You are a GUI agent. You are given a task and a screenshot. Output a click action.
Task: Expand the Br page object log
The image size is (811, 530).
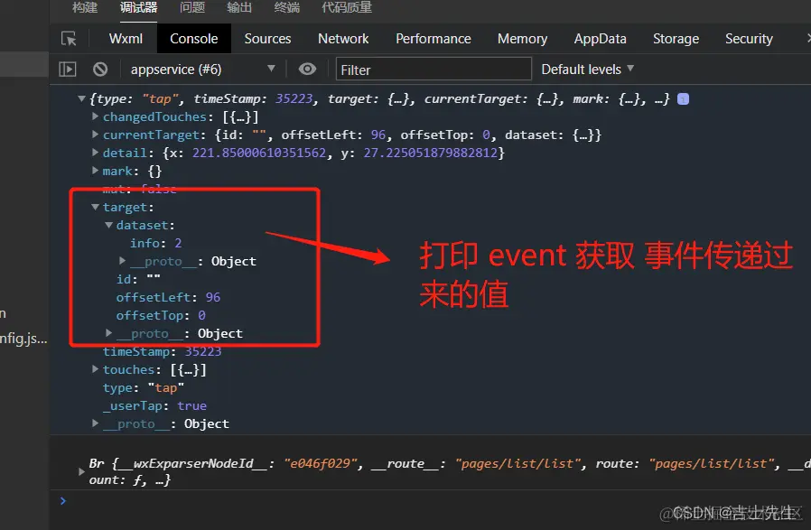(x=80, y=471)
